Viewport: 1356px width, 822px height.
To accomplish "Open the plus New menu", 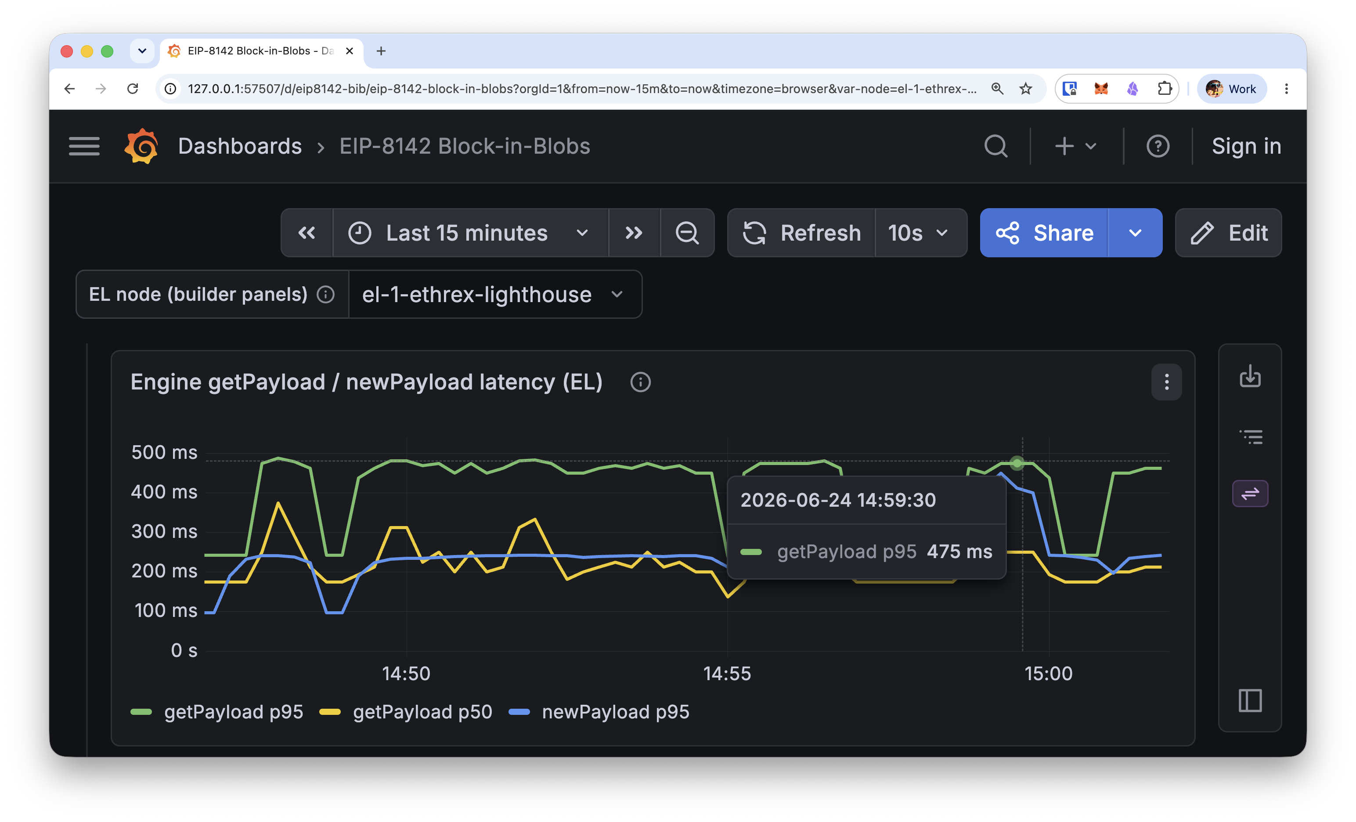I will click(1075, 146).
